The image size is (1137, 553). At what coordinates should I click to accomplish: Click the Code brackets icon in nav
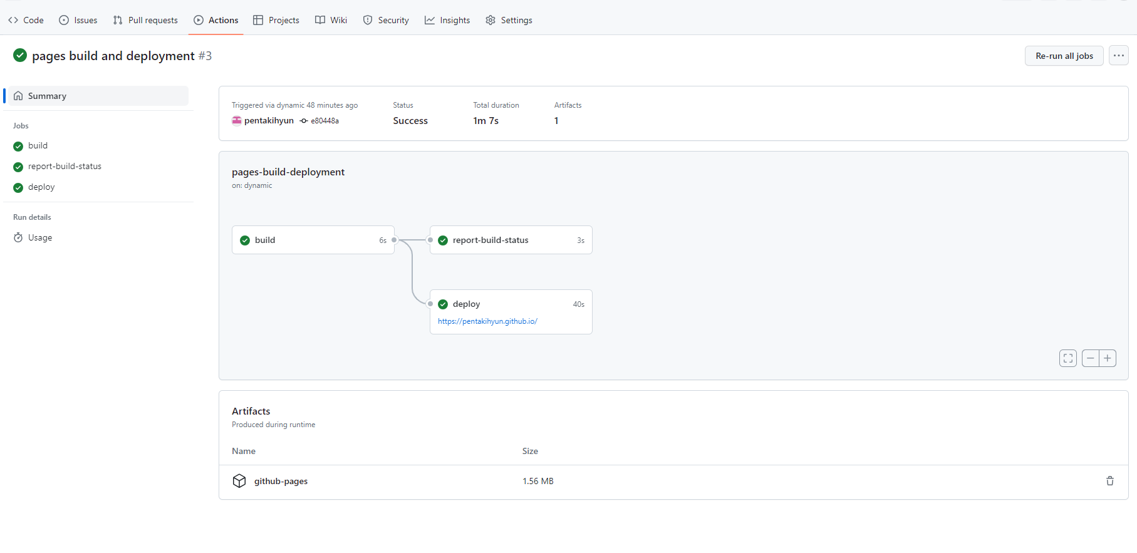tap(13, 20)
